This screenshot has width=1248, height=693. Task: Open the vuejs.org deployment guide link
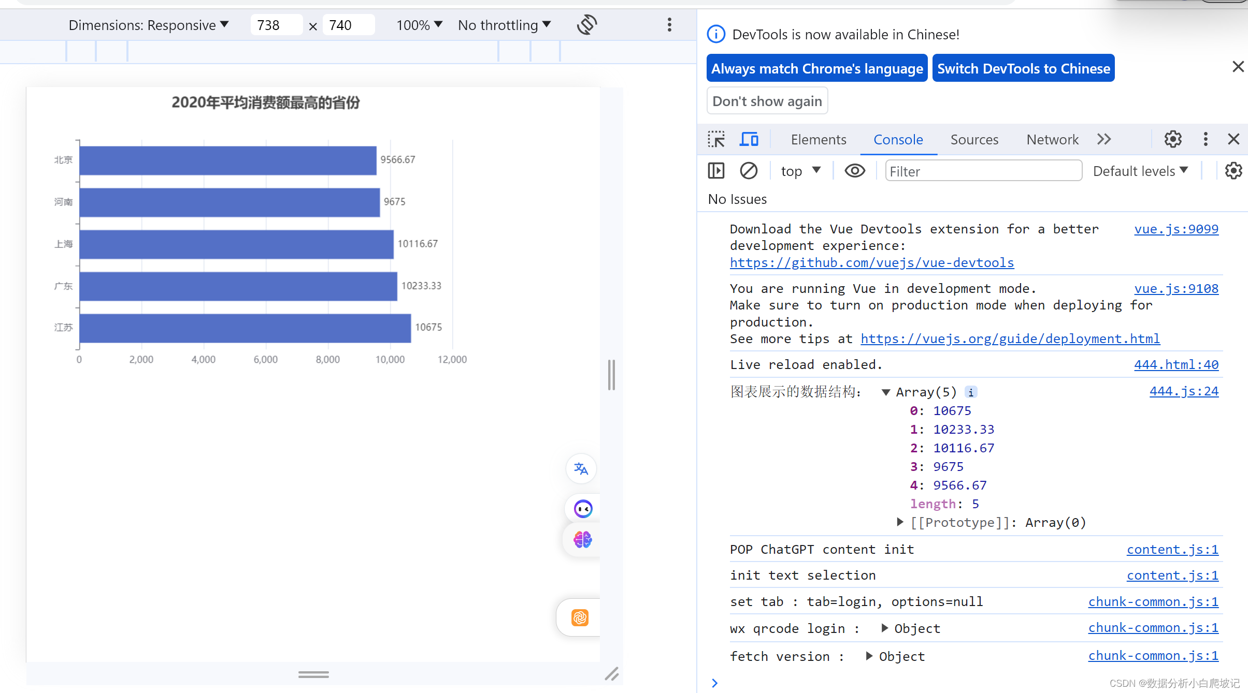coord(1010,339)
